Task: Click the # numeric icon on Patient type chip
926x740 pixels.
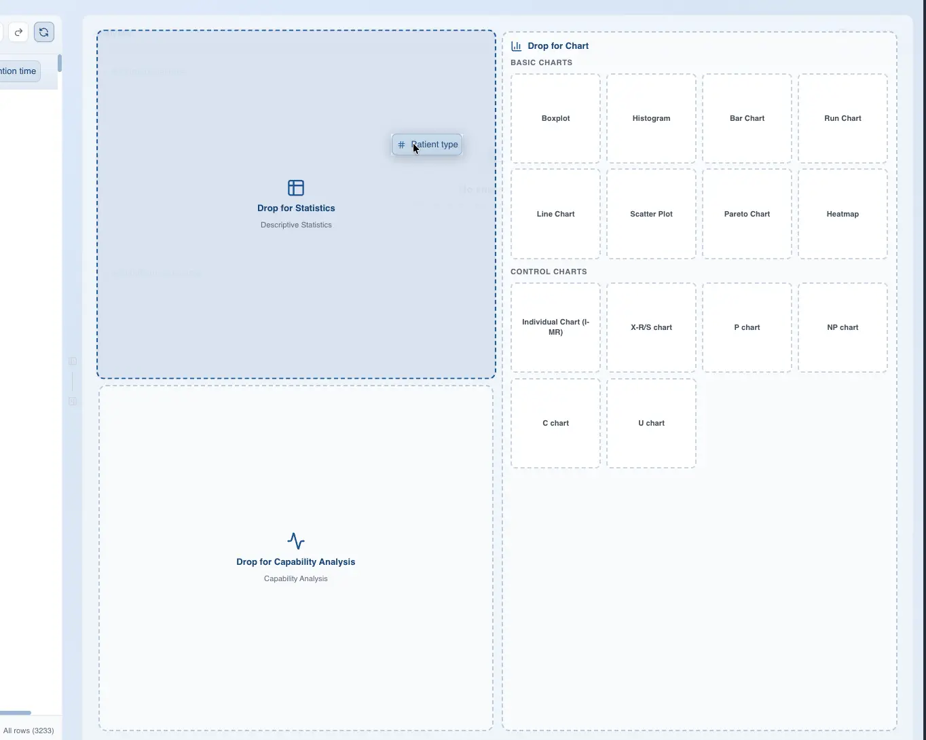Action: 401,145
